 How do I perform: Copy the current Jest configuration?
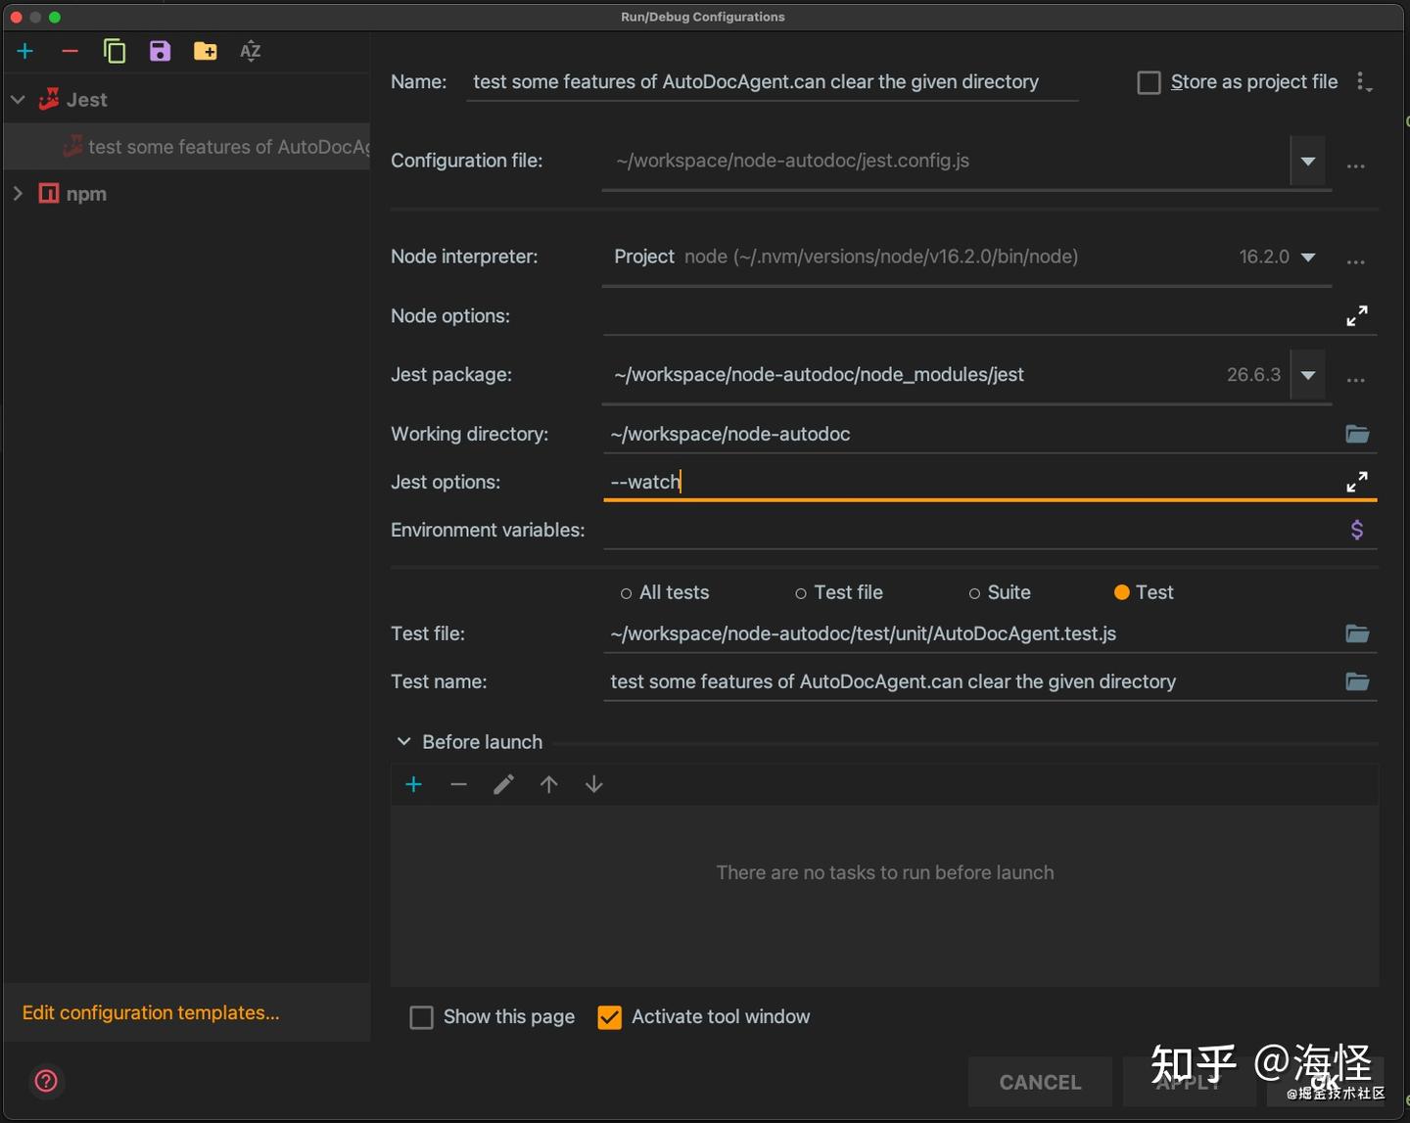click(115, 51)
